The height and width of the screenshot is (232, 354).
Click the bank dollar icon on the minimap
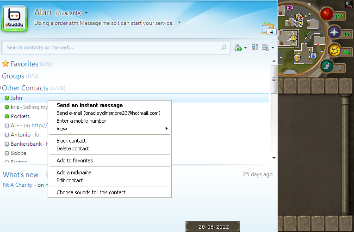293,37
